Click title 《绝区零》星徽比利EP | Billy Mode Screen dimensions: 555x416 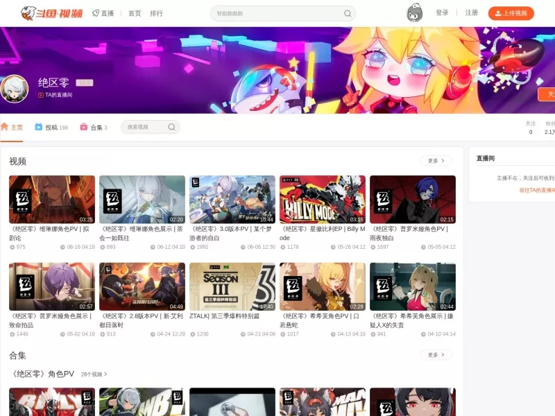(x=323, y=234)
